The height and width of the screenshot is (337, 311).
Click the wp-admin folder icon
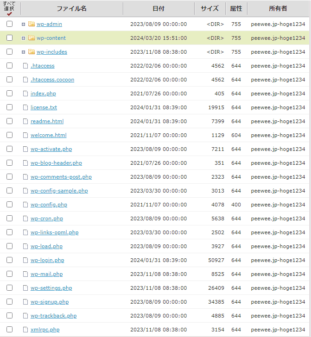tap(32, 24)
